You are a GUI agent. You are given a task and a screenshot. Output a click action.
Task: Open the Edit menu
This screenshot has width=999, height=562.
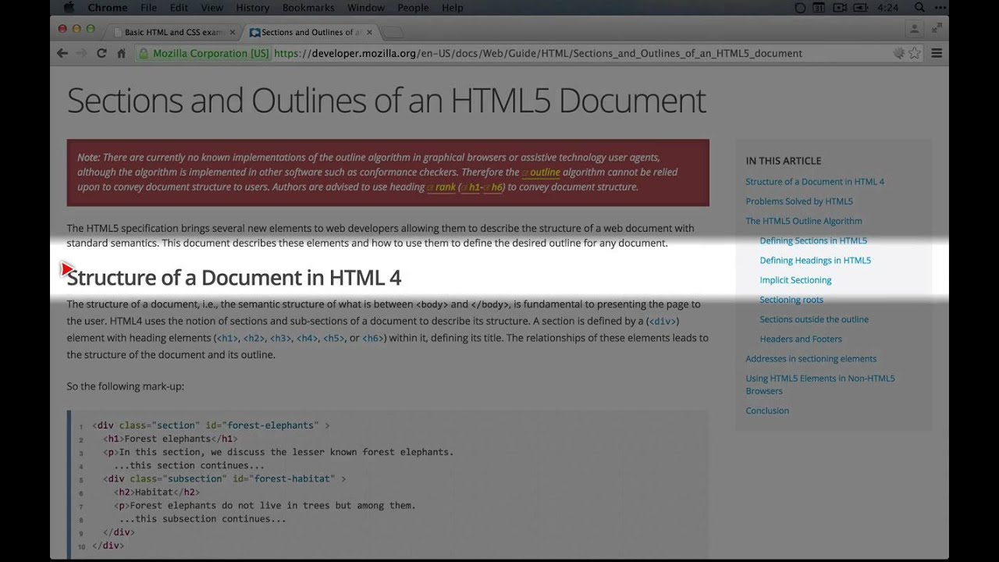tap(179, 8)
